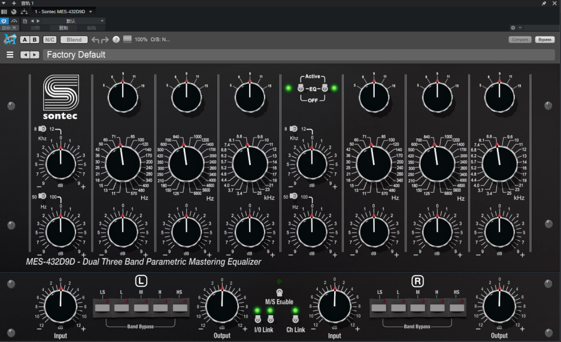The image size is (561, 342).
Task: Open the plugin help question-mark icon
Action: pos(116,39)
